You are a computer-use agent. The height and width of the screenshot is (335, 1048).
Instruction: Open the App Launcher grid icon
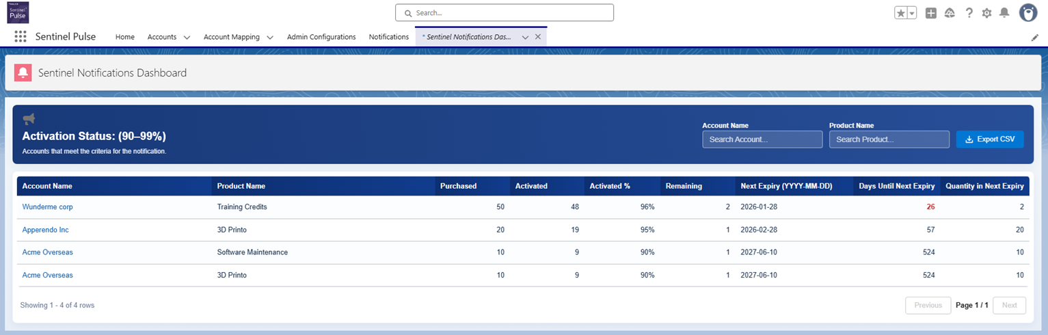point(21,37)
